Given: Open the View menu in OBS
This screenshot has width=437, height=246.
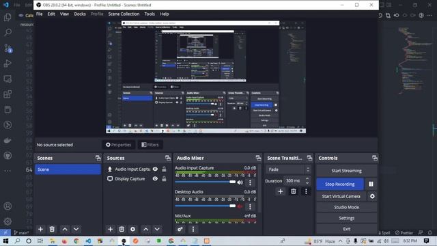Looking at the screenshot, I should click(64, 14).
